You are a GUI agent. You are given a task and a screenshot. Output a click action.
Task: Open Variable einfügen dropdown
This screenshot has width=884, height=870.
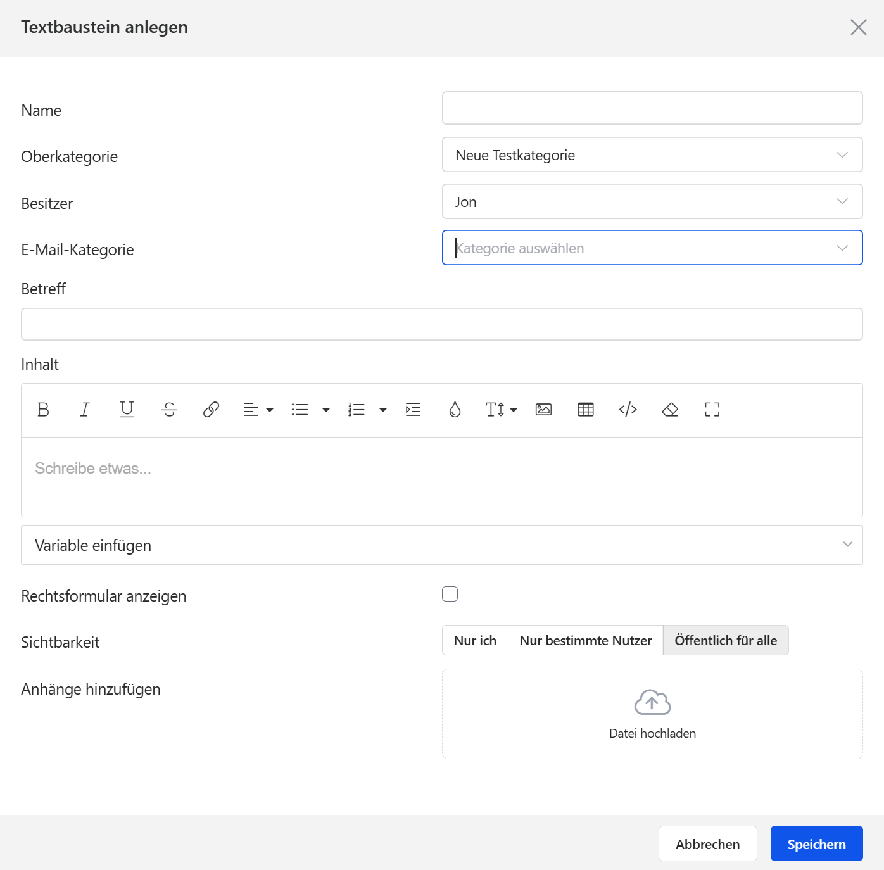click(x=441, y=545)
